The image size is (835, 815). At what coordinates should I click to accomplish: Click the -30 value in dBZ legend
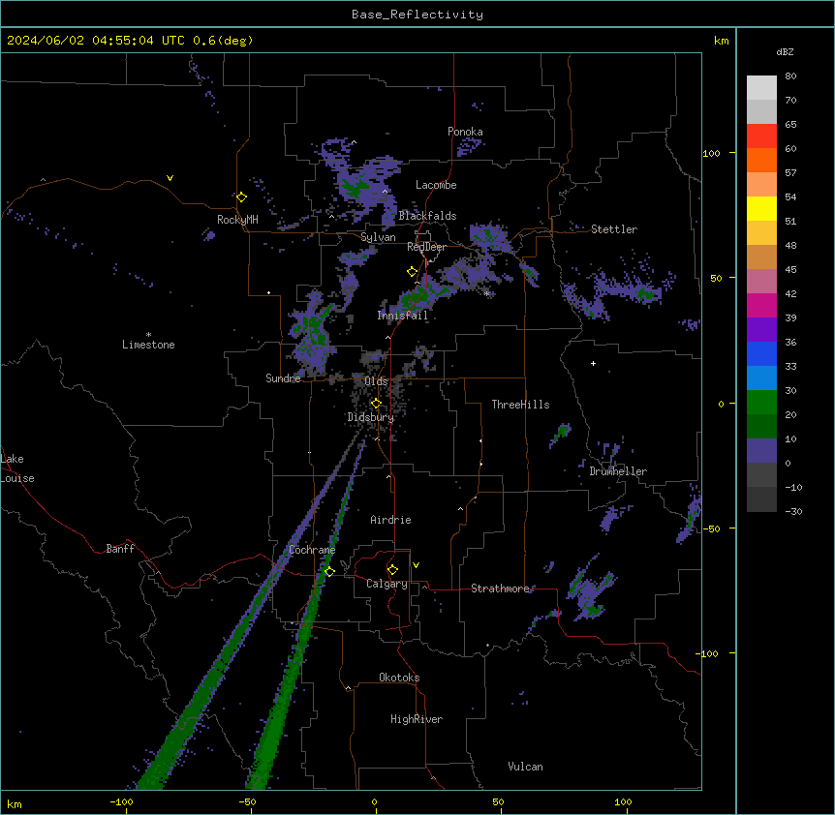click(793, 512)
